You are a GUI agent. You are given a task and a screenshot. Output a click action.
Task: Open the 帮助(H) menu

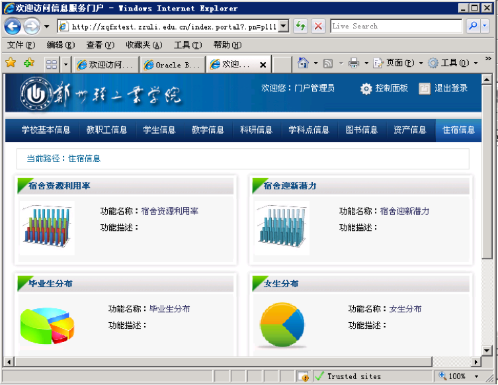(228, 45)
